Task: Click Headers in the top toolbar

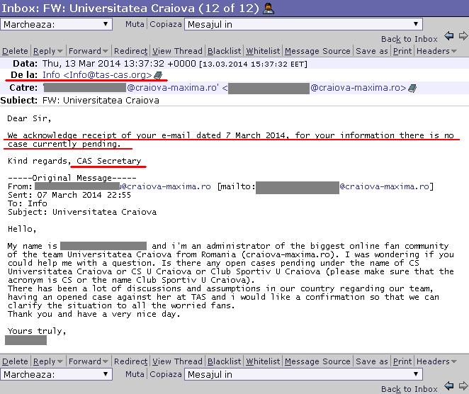Action: pos(433,51)
